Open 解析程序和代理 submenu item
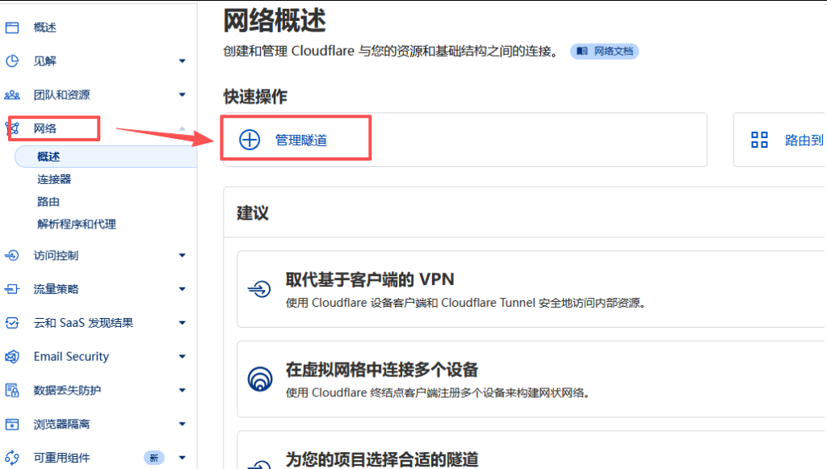The image size is (827, 469). point(77,224)
